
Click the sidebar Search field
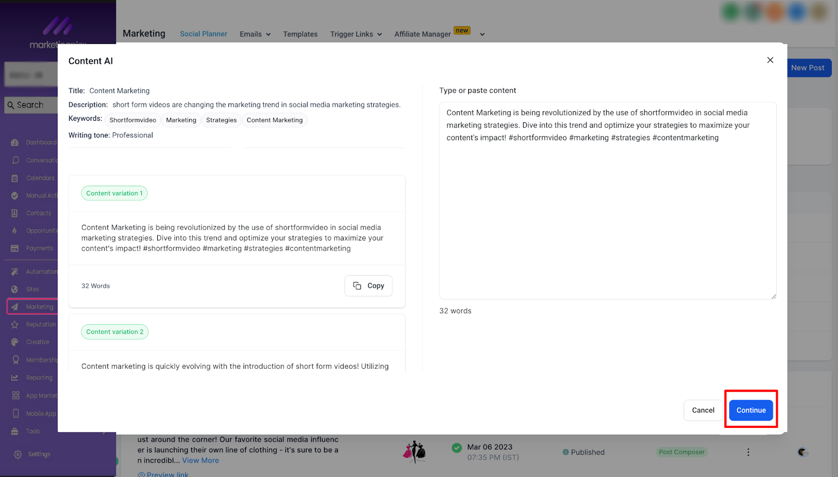click(31, 105)
